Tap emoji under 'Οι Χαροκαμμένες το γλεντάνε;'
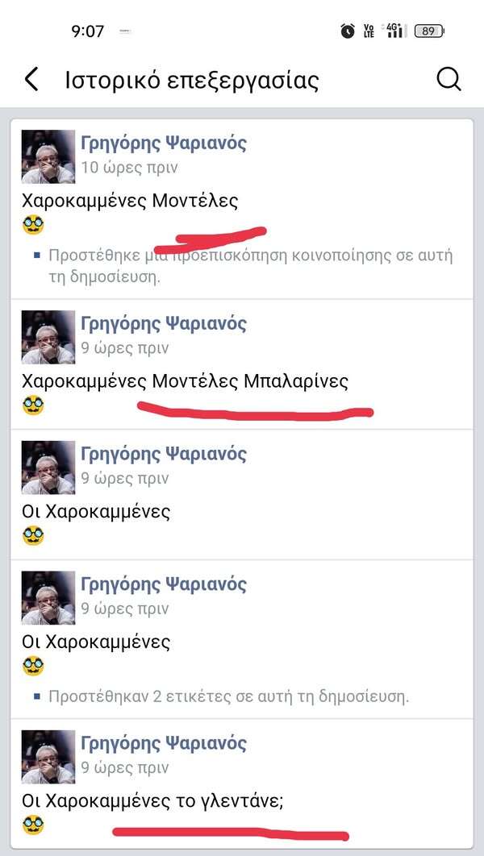 click(33, 825)
